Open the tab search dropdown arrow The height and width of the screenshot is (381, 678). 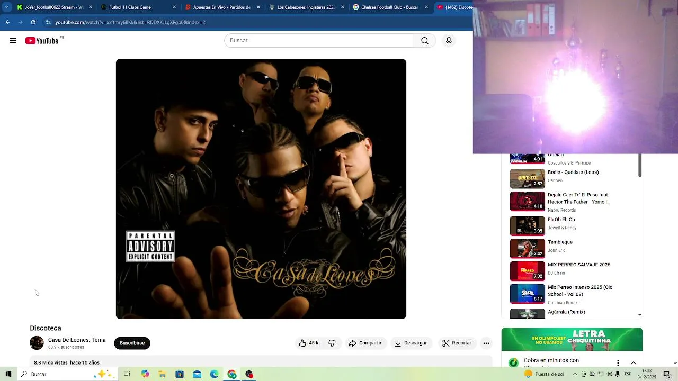click(7, 7)
